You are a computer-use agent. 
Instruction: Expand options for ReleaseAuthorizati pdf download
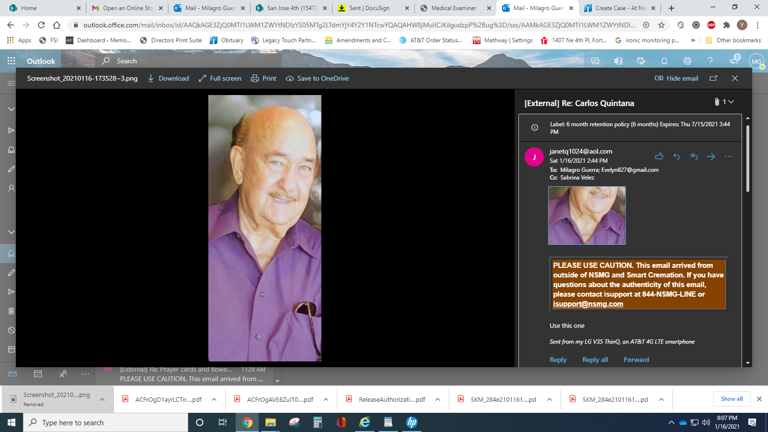(438, 399)
